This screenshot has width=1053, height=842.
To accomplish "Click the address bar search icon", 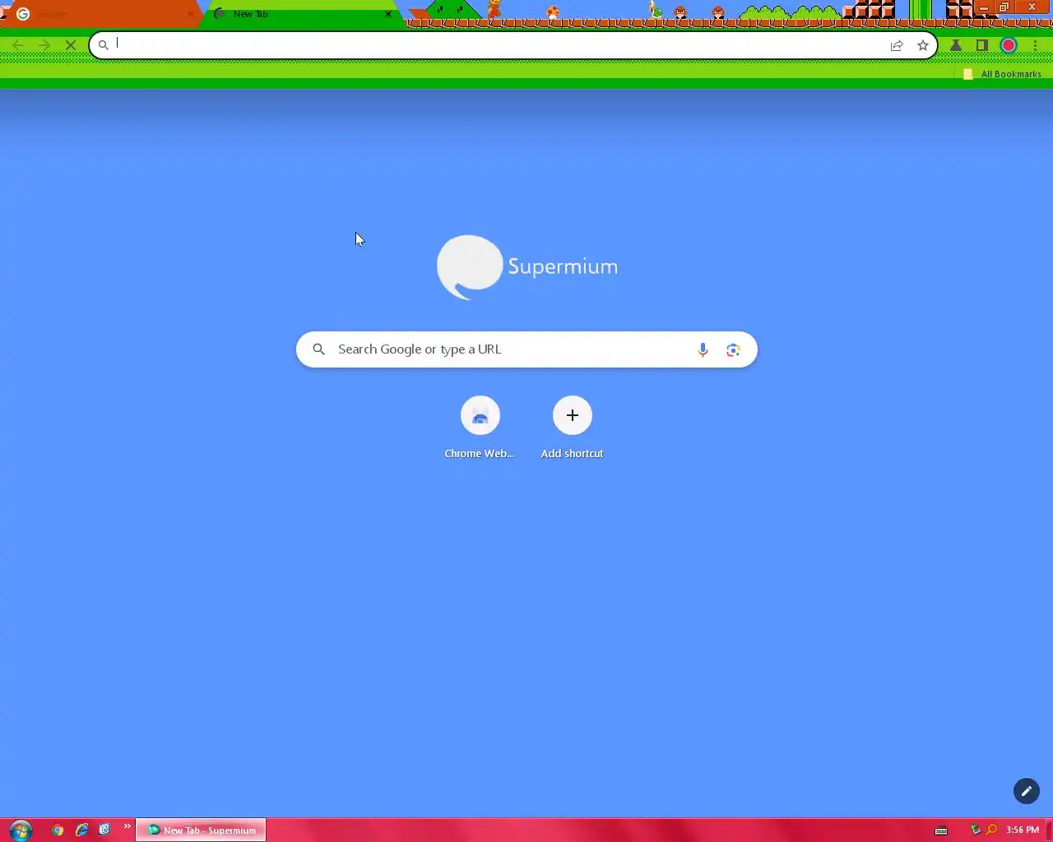I will 104,45.
